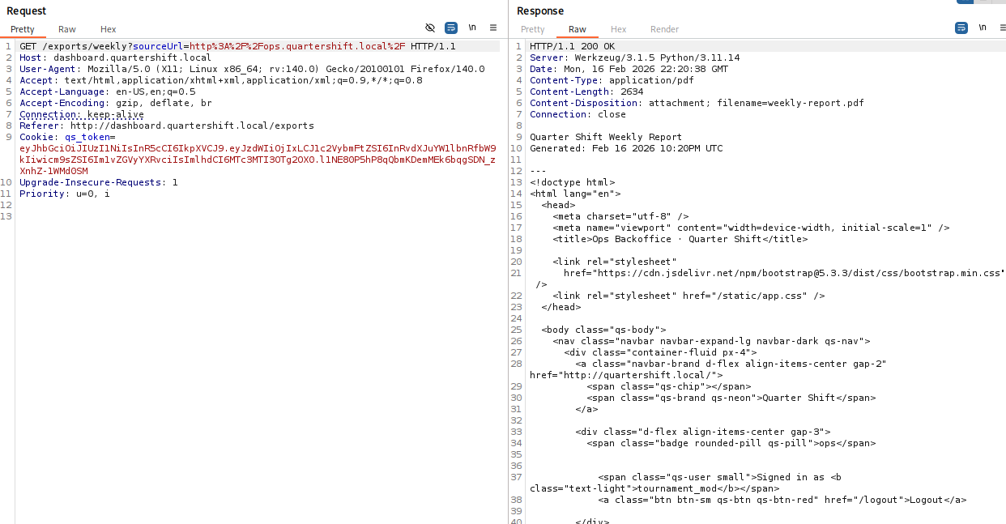Viewport: 1006px width, 524px height.
Task: Click the Host header line in the request
Action: 115,58
